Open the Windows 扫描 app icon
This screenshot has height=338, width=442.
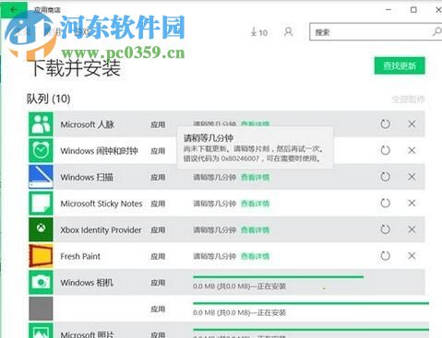41,177
